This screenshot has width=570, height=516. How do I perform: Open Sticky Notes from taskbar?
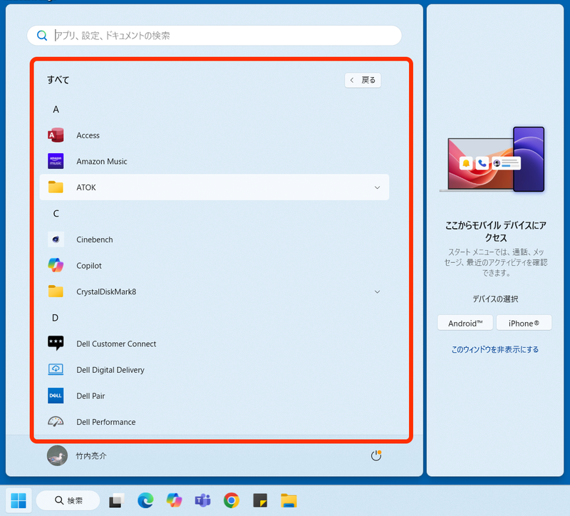260,501
